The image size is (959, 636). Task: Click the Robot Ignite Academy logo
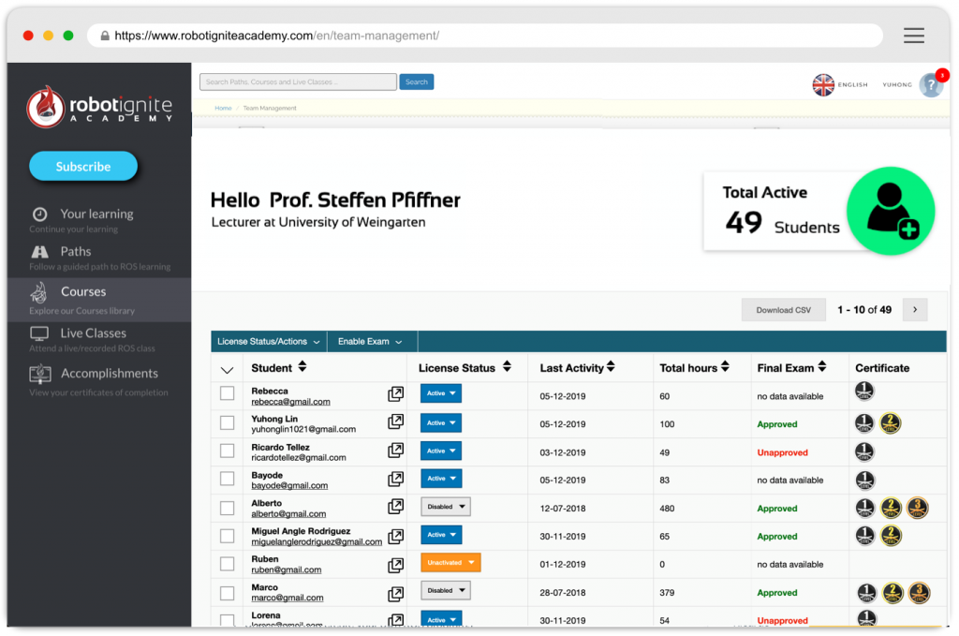pos(99,107)
